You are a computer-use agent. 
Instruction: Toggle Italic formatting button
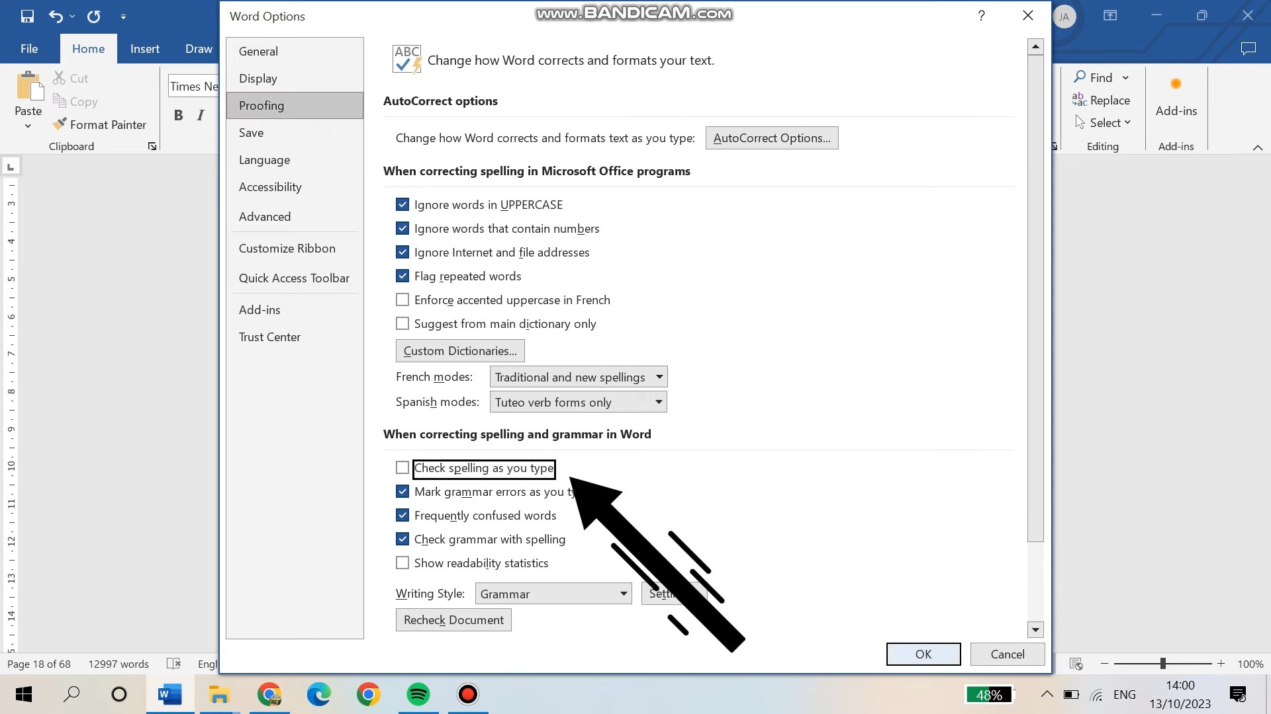(x=201, y=115)
